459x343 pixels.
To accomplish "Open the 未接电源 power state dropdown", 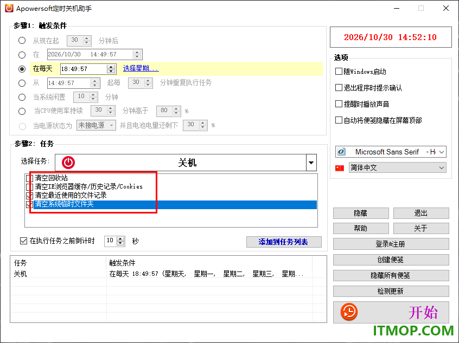I will (96, 126).
